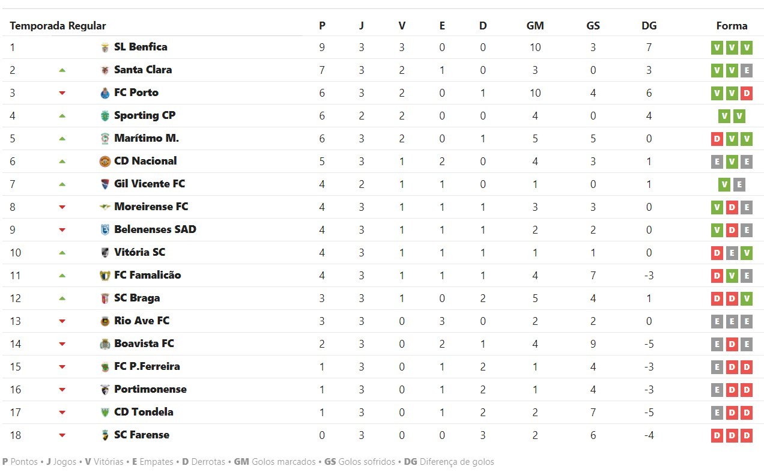
Task: Click the SL Benfica club crest
Action: [x=105, y=47]
